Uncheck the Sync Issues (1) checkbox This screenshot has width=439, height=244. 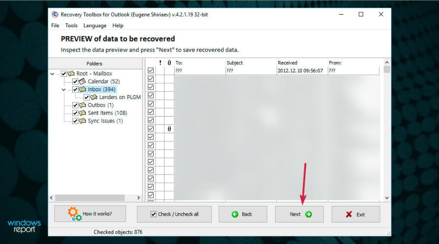pos(75,121)
